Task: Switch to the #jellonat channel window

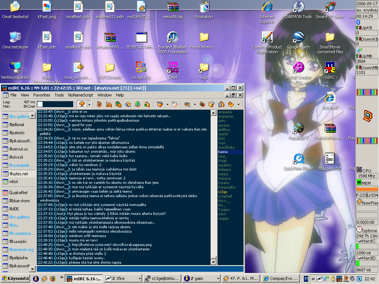Action: pos(17,125)
